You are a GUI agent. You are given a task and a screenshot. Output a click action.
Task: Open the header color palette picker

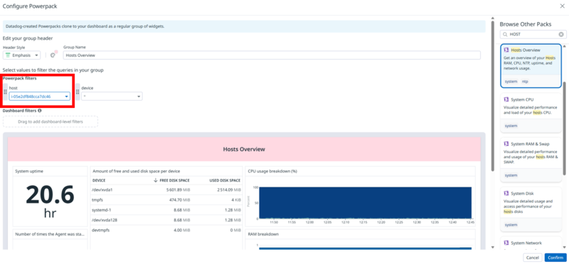click(53, 55)
